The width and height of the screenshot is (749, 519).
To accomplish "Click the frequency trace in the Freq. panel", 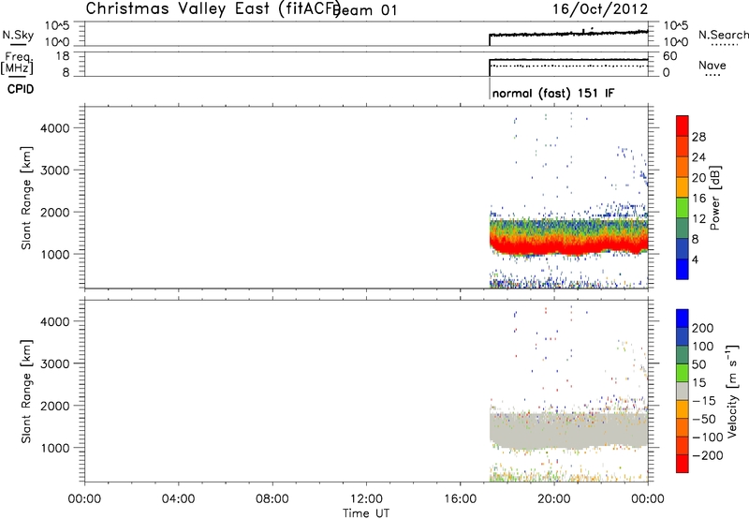I will tap(568, 60).
